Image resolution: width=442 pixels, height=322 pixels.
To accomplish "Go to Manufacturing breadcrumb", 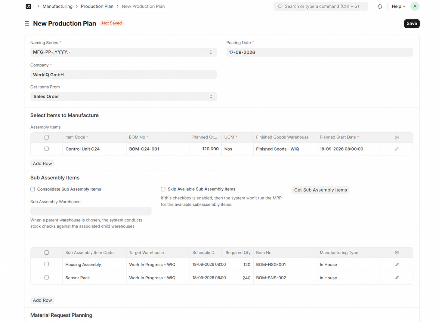I will 57,6.
